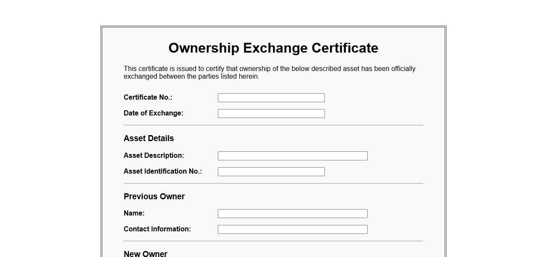Click the New Owner section heading
Image resolution: width=547 pixels, height=257 pixels.
point(146,254)
